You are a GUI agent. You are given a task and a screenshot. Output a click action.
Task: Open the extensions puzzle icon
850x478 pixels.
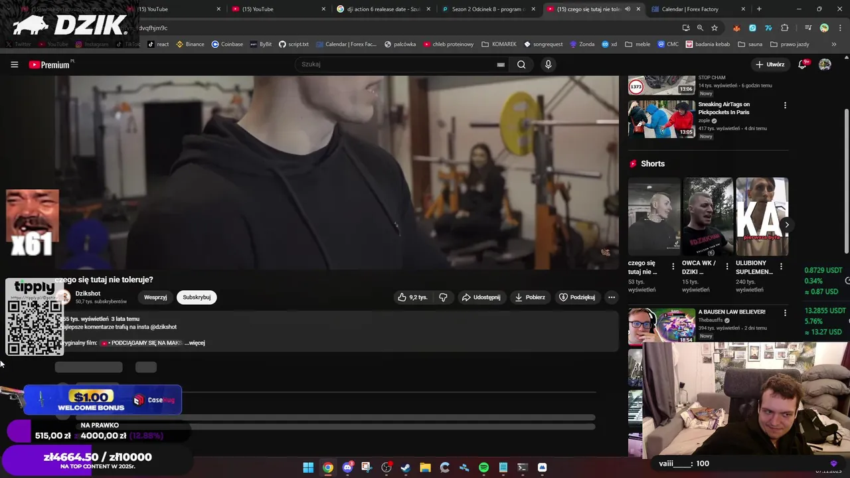pyautogui.click(x=785, y=28)
